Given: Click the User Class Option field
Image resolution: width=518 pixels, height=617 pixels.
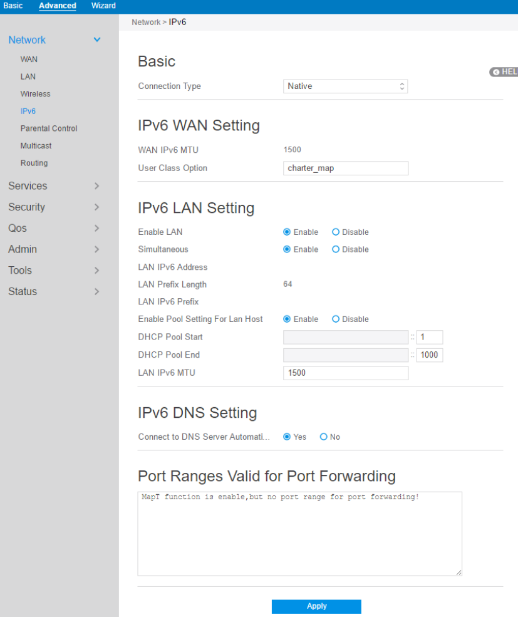Looking at the screenshot, I should [345, 169].
